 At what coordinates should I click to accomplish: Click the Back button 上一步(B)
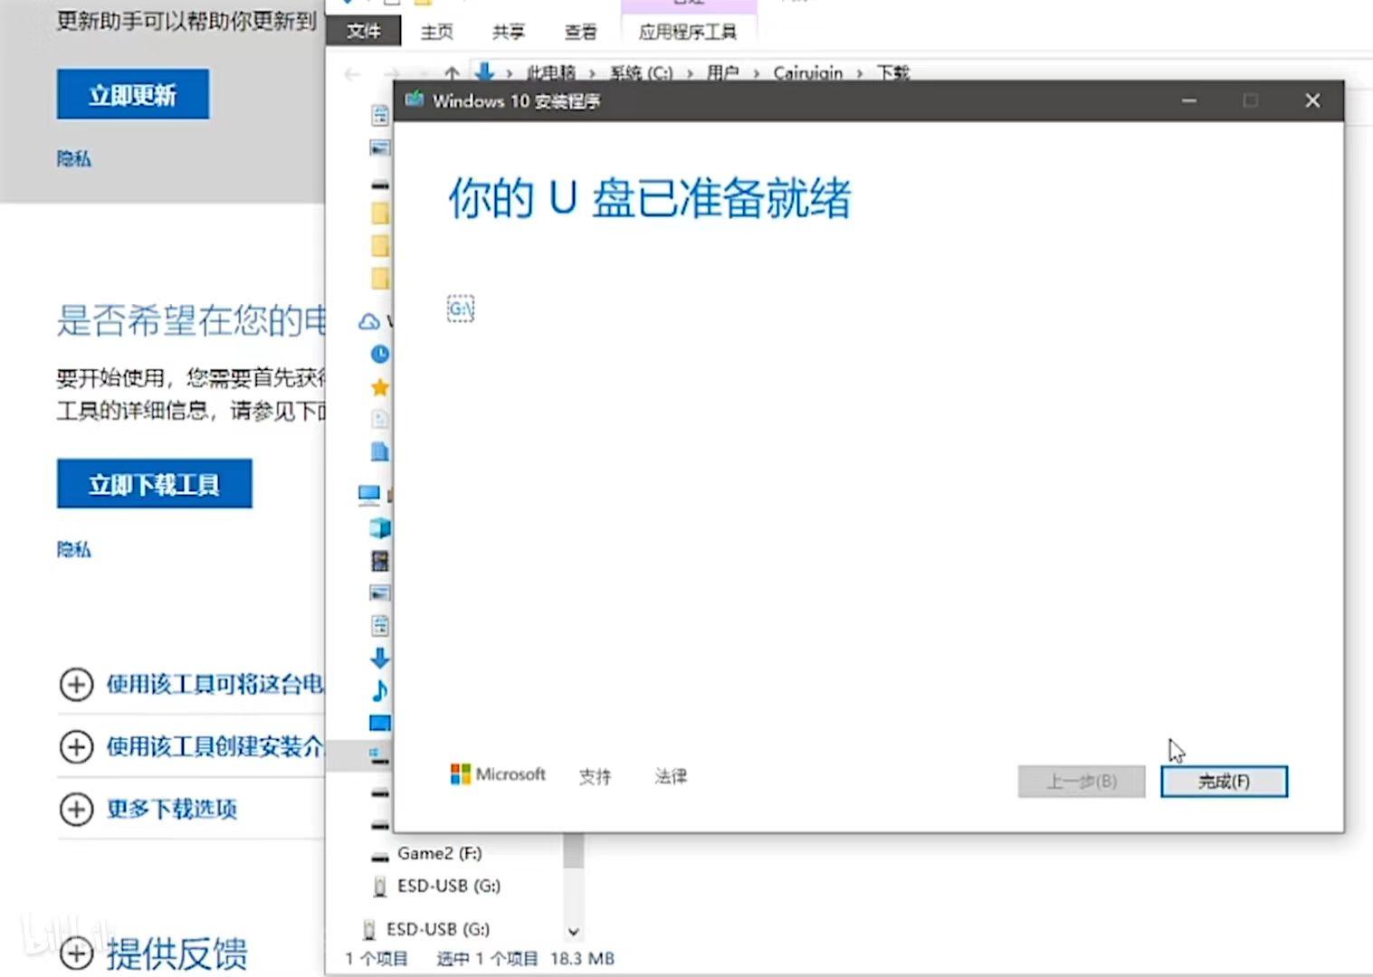click(x=1082, y=782)
